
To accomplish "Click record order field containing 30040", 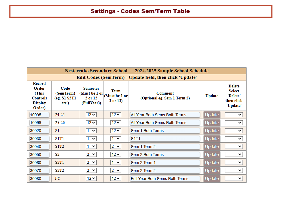I will (39, 147).
